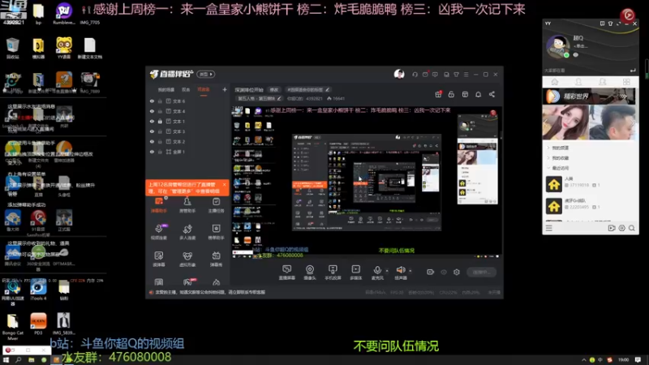Open the 多人连麦 tool
Viewport: 649px width, 365px height.
click(187, 232)
